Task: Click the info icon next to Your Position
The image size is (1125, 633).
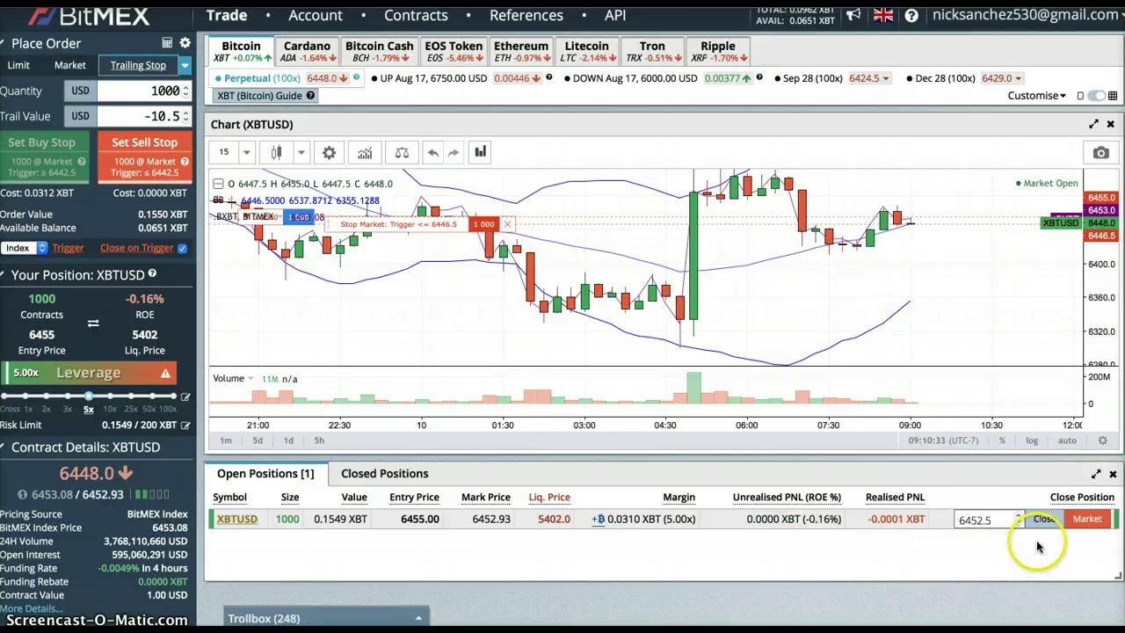Action: point(152,274)
